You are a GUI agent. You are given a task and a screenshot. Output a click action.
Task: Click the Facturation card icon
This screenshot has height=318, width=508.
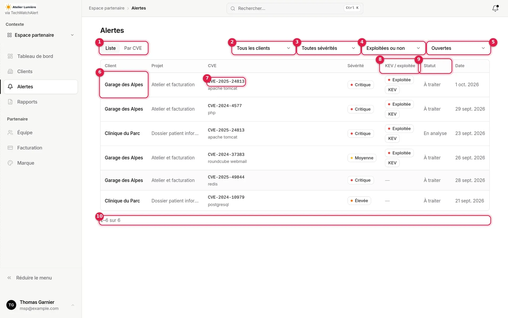pos(10,148)
